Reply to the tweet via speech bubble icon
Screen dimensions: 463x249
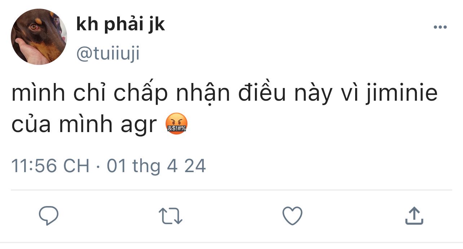click(49, 216)
